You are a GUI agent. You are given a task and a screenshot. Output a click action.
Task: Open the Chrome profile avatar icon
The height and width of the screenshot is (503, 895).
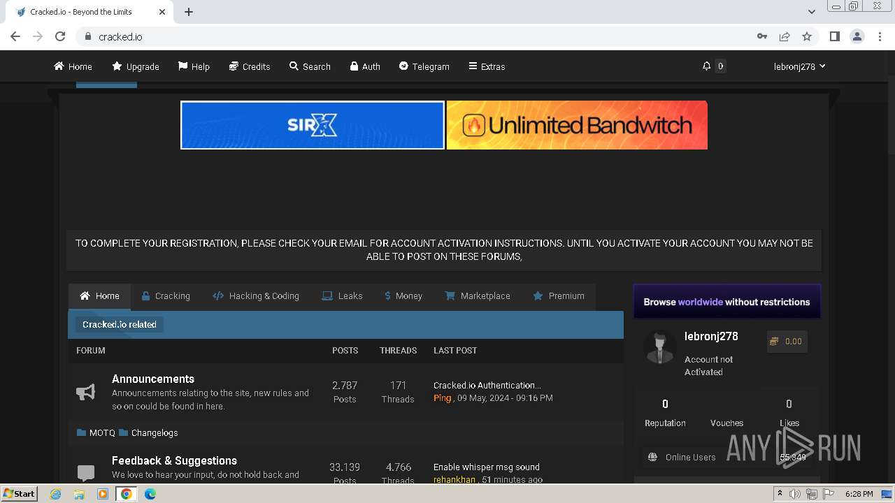pos(857,36)
